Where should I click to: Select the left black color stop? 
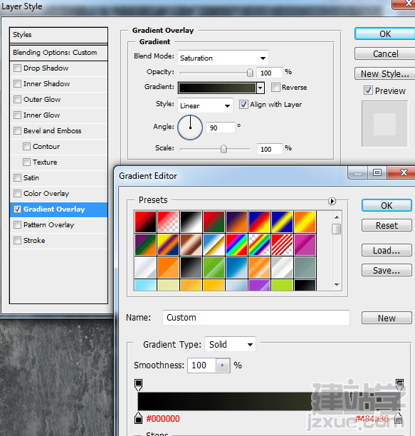(x=138, y=418)
